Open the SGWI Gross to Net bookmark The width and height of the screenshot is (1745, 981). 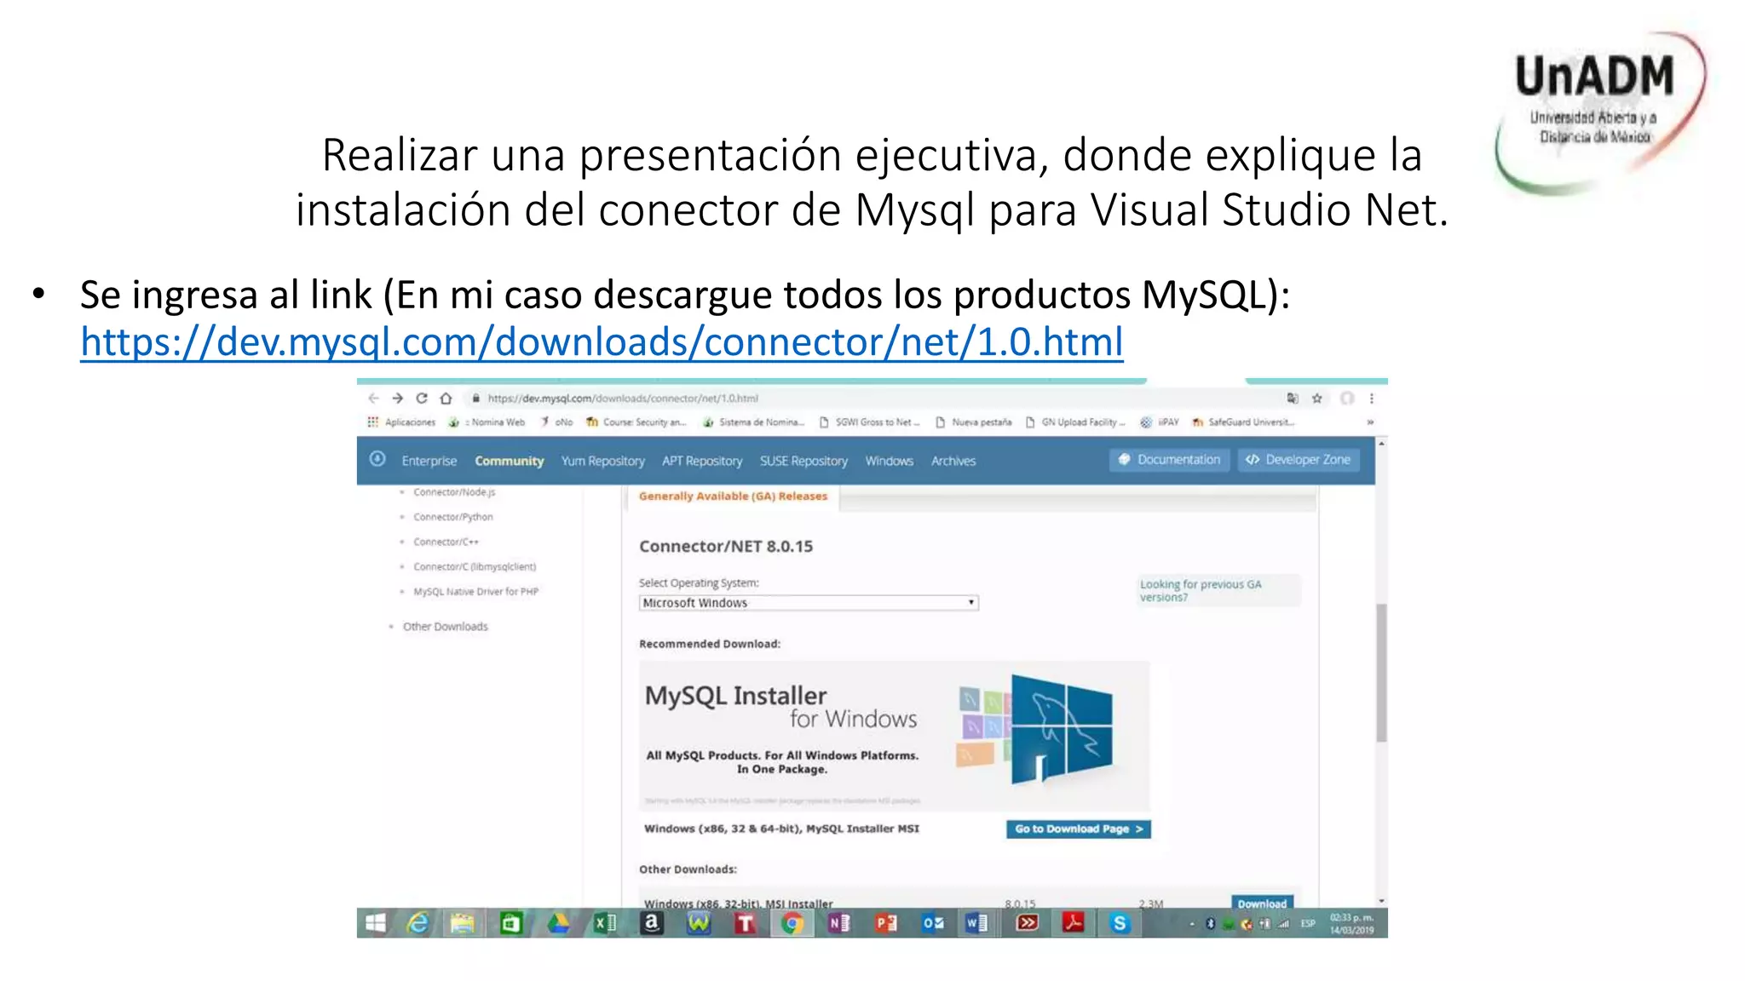(870, 422)
